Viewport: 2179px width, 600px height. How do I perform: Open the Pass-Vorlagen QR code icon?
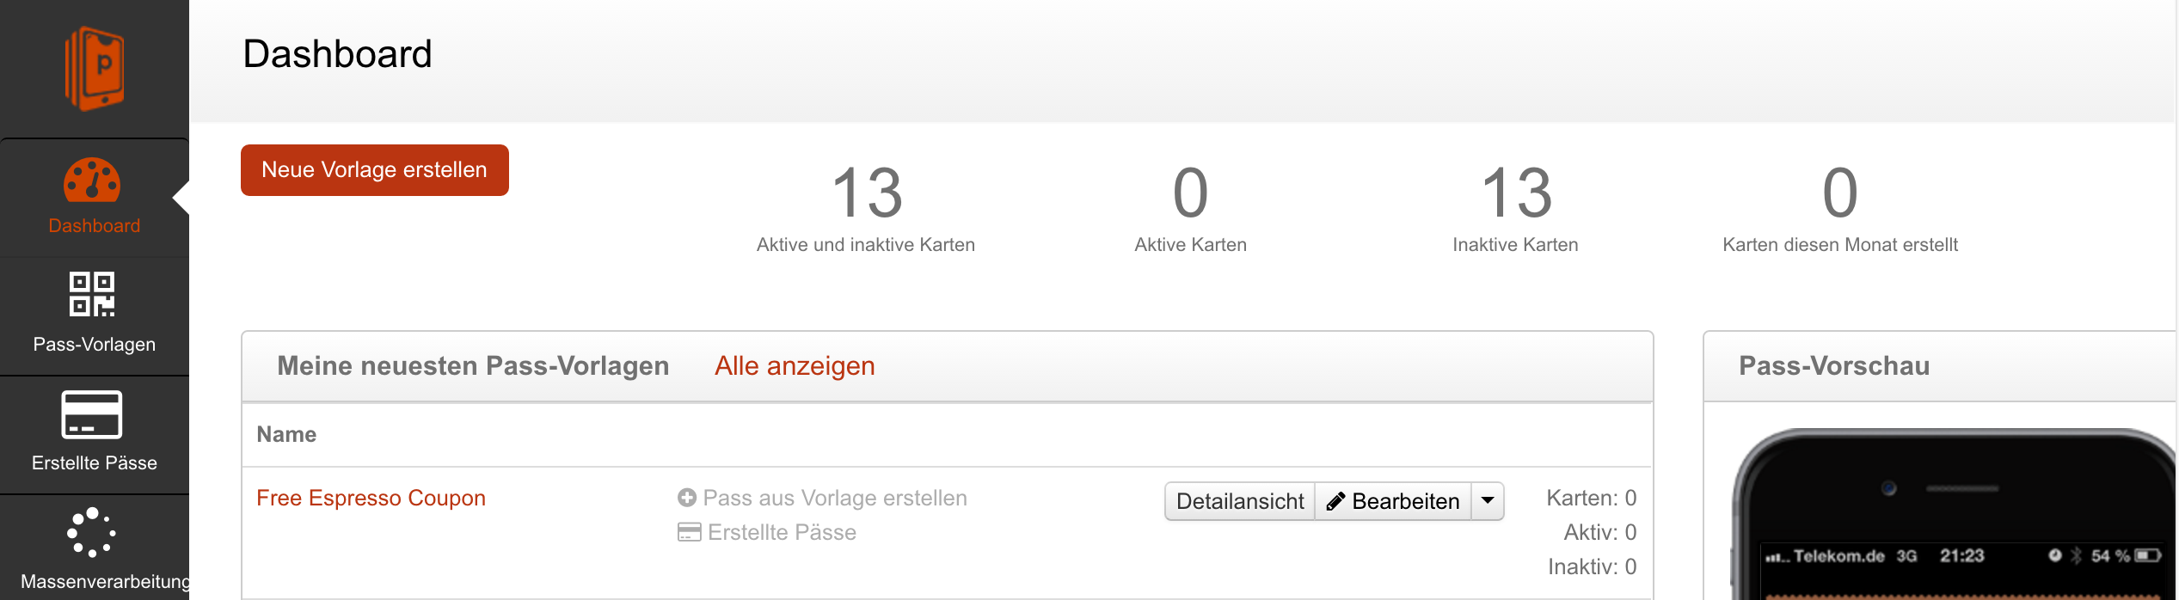92,294
